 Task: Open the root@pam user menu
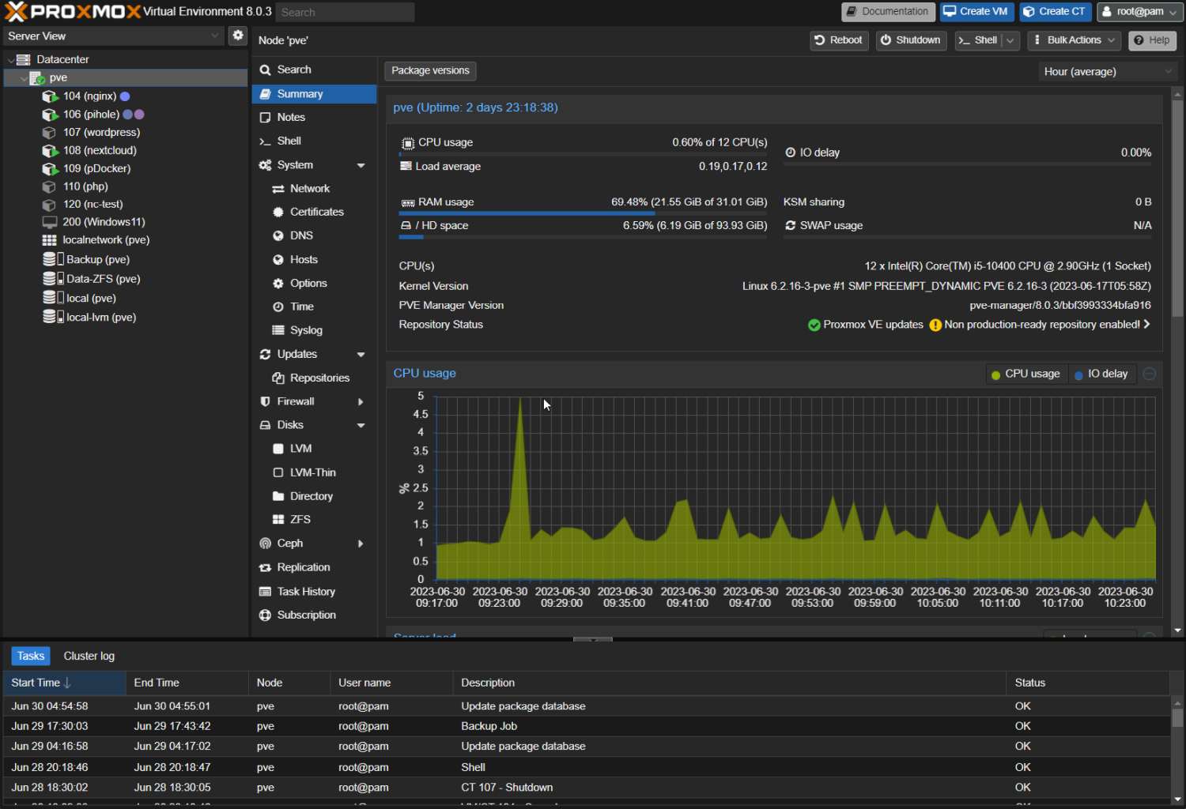pyautogui.click(x=1139, y=12)
